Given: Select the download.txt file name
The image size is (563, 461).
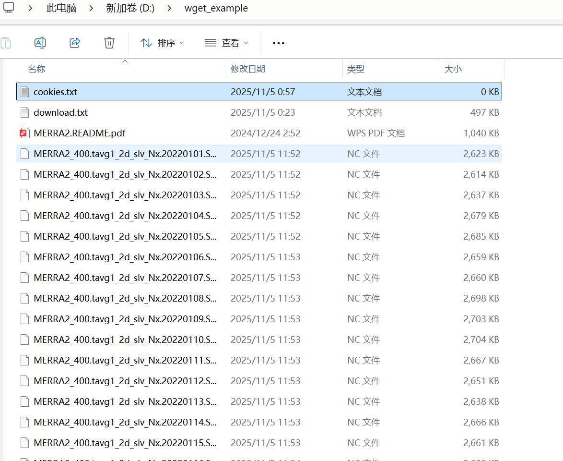Looking at the screenshot, I should [x=61, y=112].
